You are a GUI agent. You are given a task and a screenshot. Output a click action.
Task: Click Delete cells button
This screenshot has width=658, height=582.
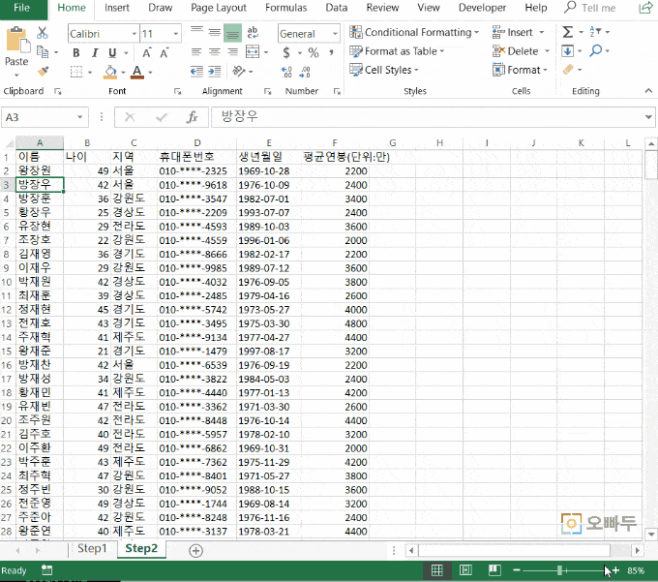pyautogui.click(x=521, y=51)
